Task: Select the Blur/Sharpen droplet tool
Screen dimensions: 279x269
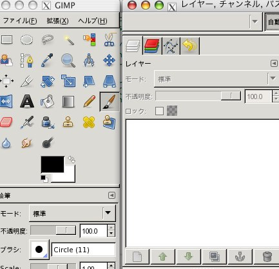Action: [6, 143]
